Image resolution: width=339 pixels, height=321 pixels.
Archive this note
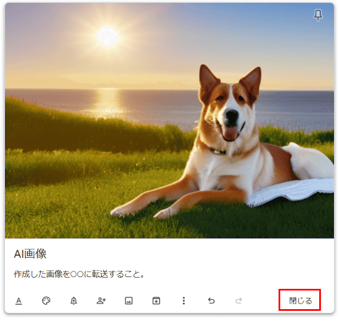[x=156, y=301]
